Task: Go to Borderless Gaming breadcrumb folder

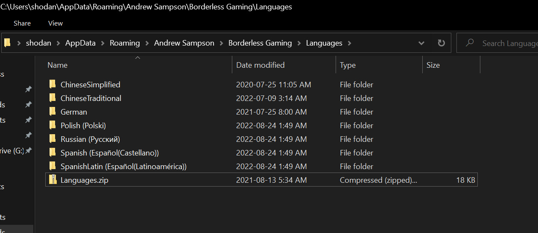Action: 260,43
